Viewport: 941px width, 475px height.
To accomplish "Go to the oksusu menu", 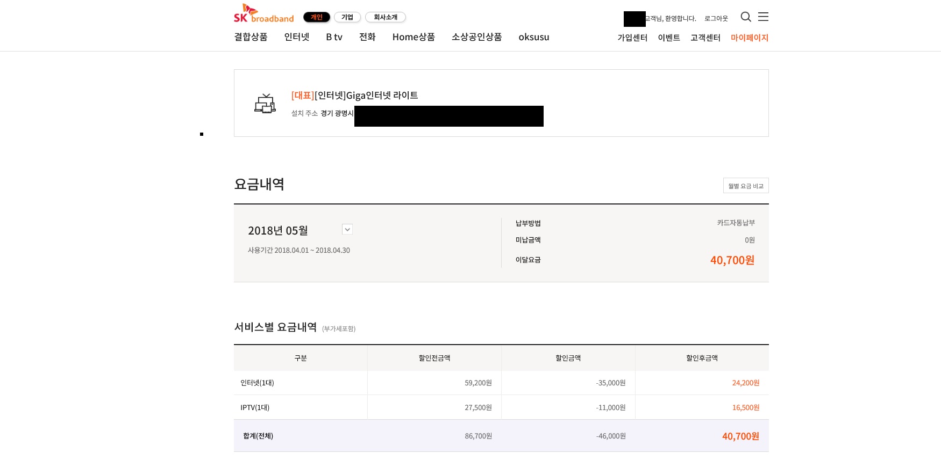I will (x=533, y=37).
